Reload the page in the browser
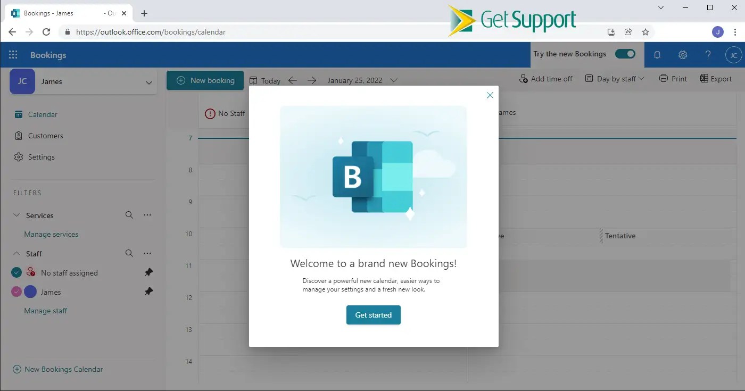The image size is (745, 391). coord(46,32)
